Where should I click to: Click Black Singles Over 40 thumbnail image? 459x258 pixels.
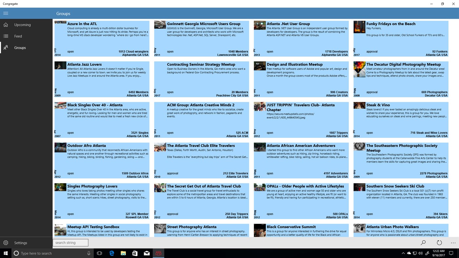[60, 105]
